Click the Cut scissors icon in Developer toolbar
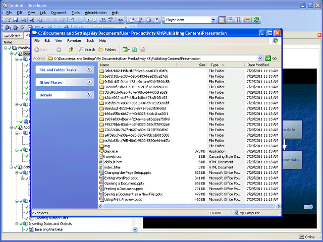This screenshot has width=323, height=242. (32, 20)
